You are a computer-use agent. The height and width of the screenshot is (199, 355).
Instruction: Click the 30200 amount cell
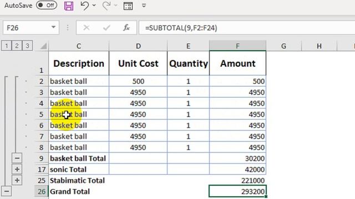pyautogui.click(x=238, y=159)
